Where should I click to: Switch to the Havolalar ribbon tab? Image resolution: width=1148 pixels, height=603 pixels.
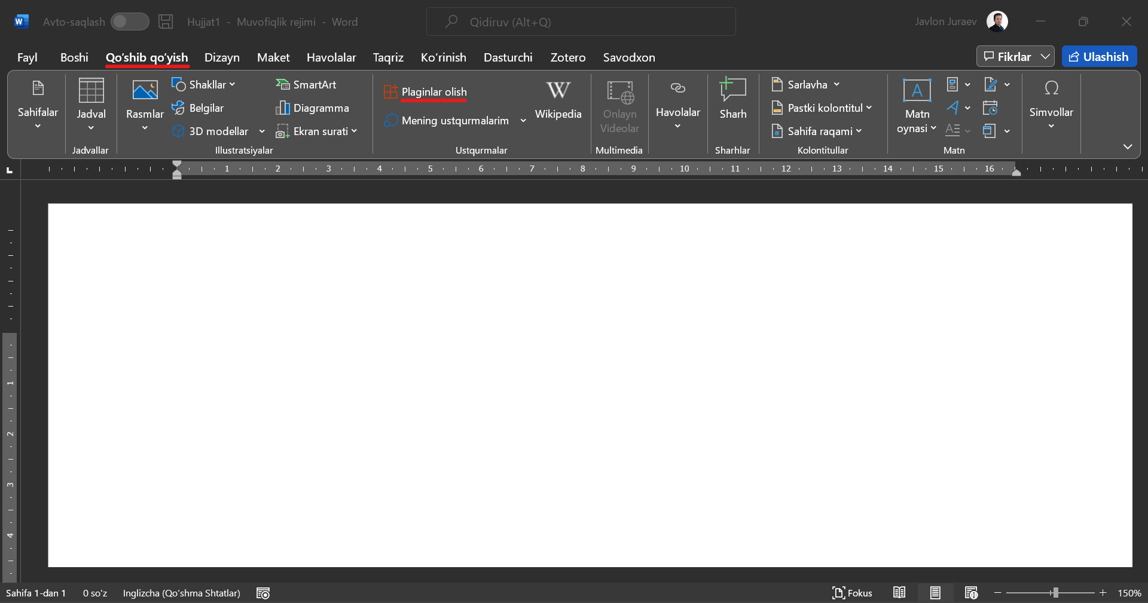331,57
